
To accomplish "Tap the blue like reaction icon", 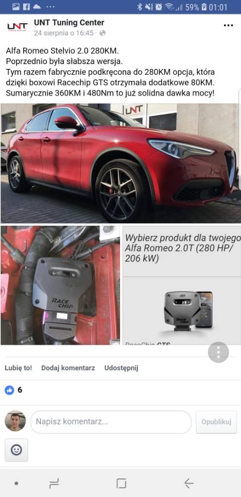I will 10,390.
